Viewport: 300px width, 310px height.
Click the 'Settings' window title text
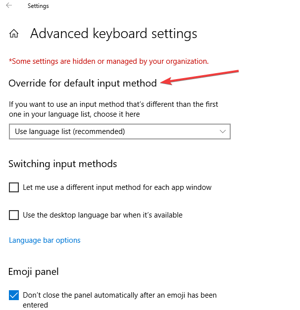click(x=38, y=6)
